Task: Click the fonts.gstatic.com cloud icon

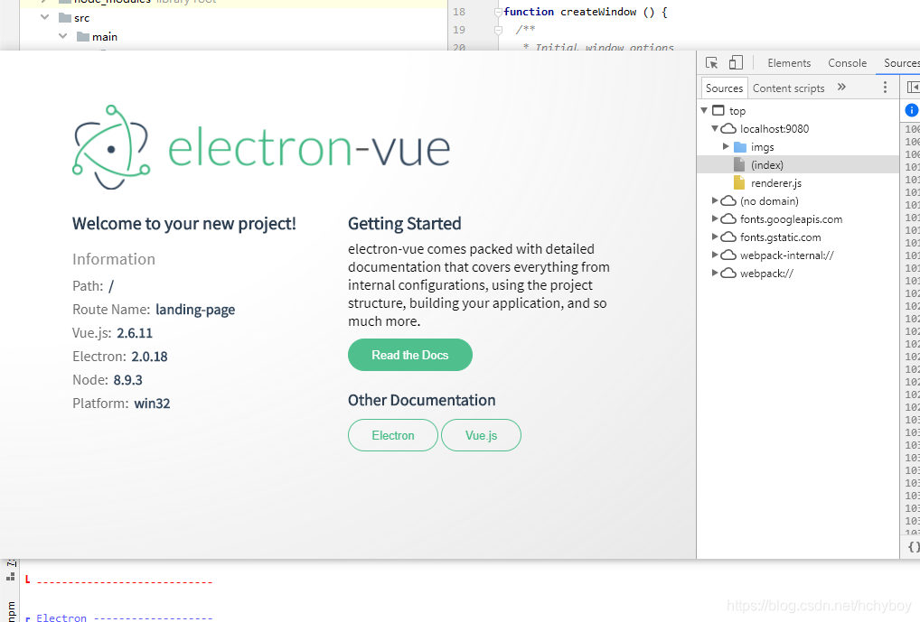Action: point(728,237)
